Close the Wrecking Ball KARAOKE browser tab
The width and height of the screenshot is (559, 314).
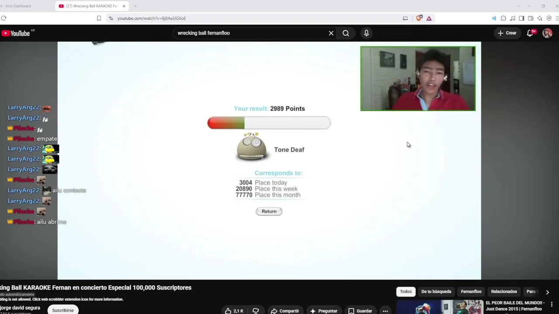point(124,6)
